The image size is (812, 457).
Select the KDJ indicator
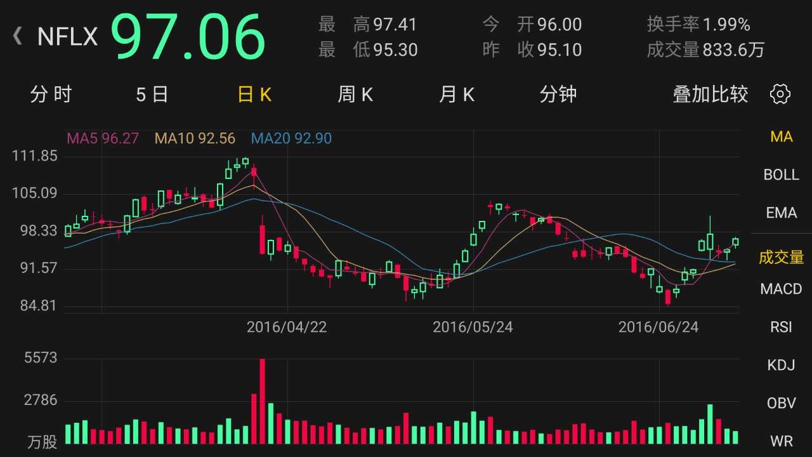click(x=781, y=365)
